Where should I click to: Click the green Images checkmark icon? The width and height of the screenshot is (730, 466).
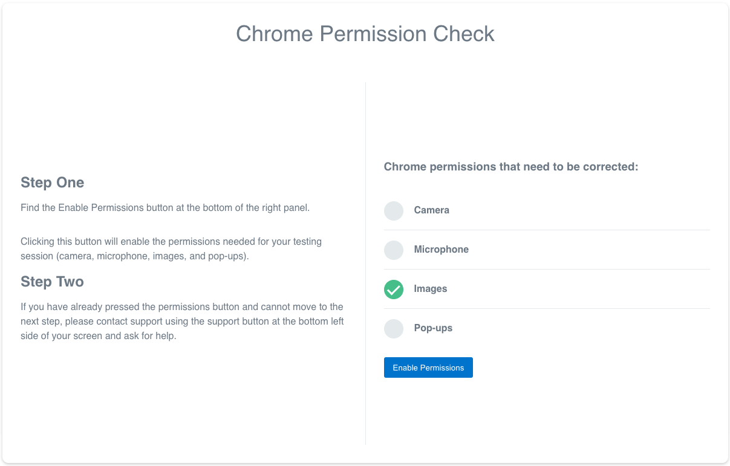pos(393,290)
